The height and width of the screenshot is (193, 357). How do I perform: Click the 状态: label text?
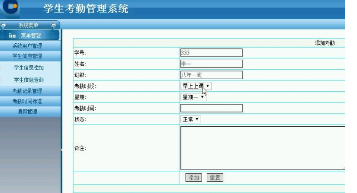pos(80,119)
